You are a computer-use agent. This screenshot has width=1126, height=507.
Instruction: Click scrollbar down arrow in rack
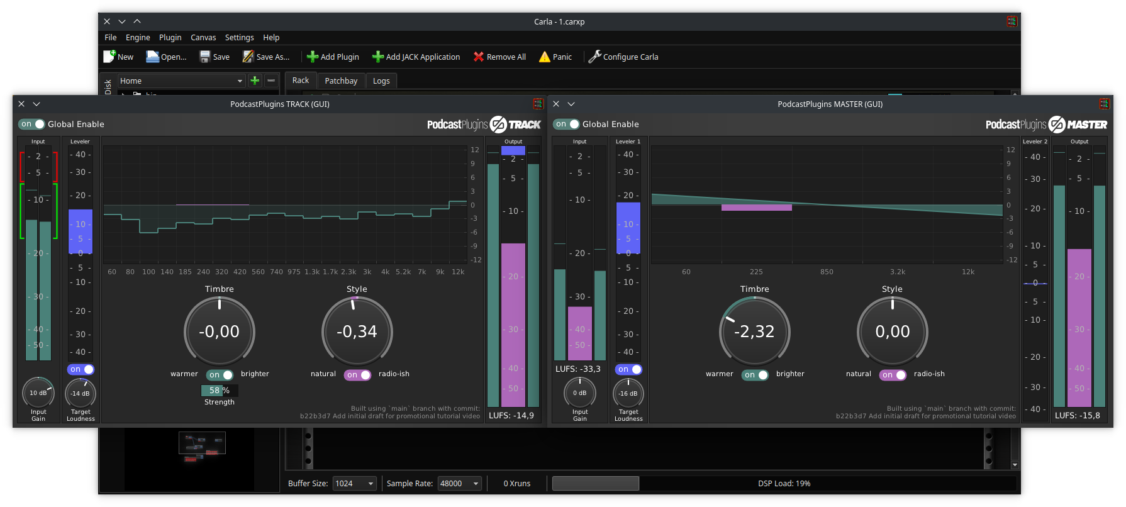(1015, 465)
